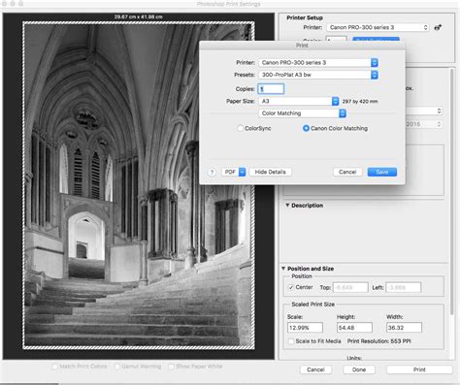460x385 pixels.
Task: Toggle Show Paper White checkbox
Action: [x=172, y=367]
